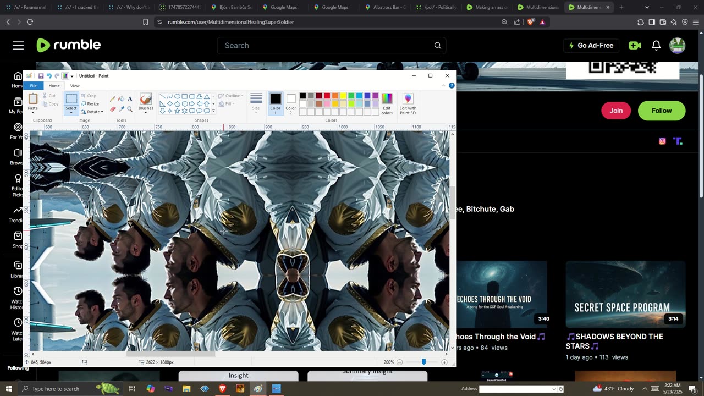The image size is (704, 396).
Task: Open the File menu in Paint
Action: coord(34,86)
